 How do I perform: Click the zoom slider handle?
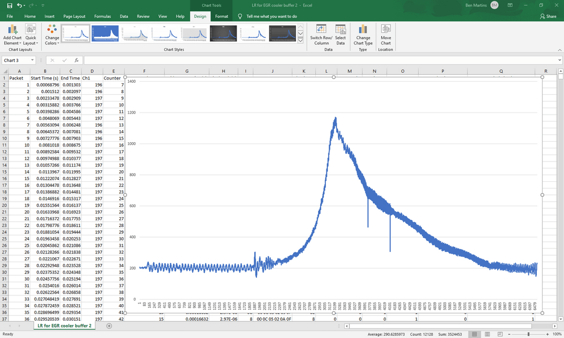click(x=528, y=334)
